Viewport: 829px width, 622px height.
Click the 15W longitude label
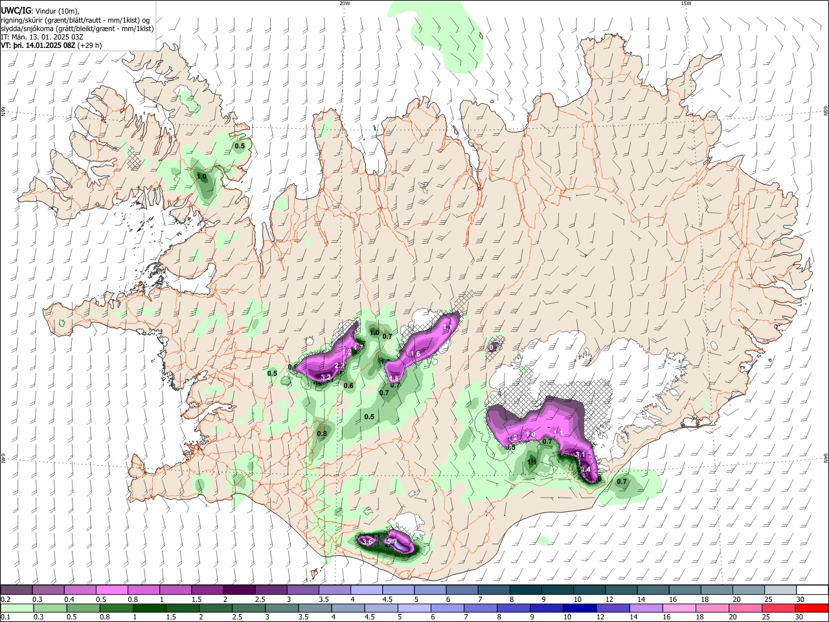click(686, 3)
